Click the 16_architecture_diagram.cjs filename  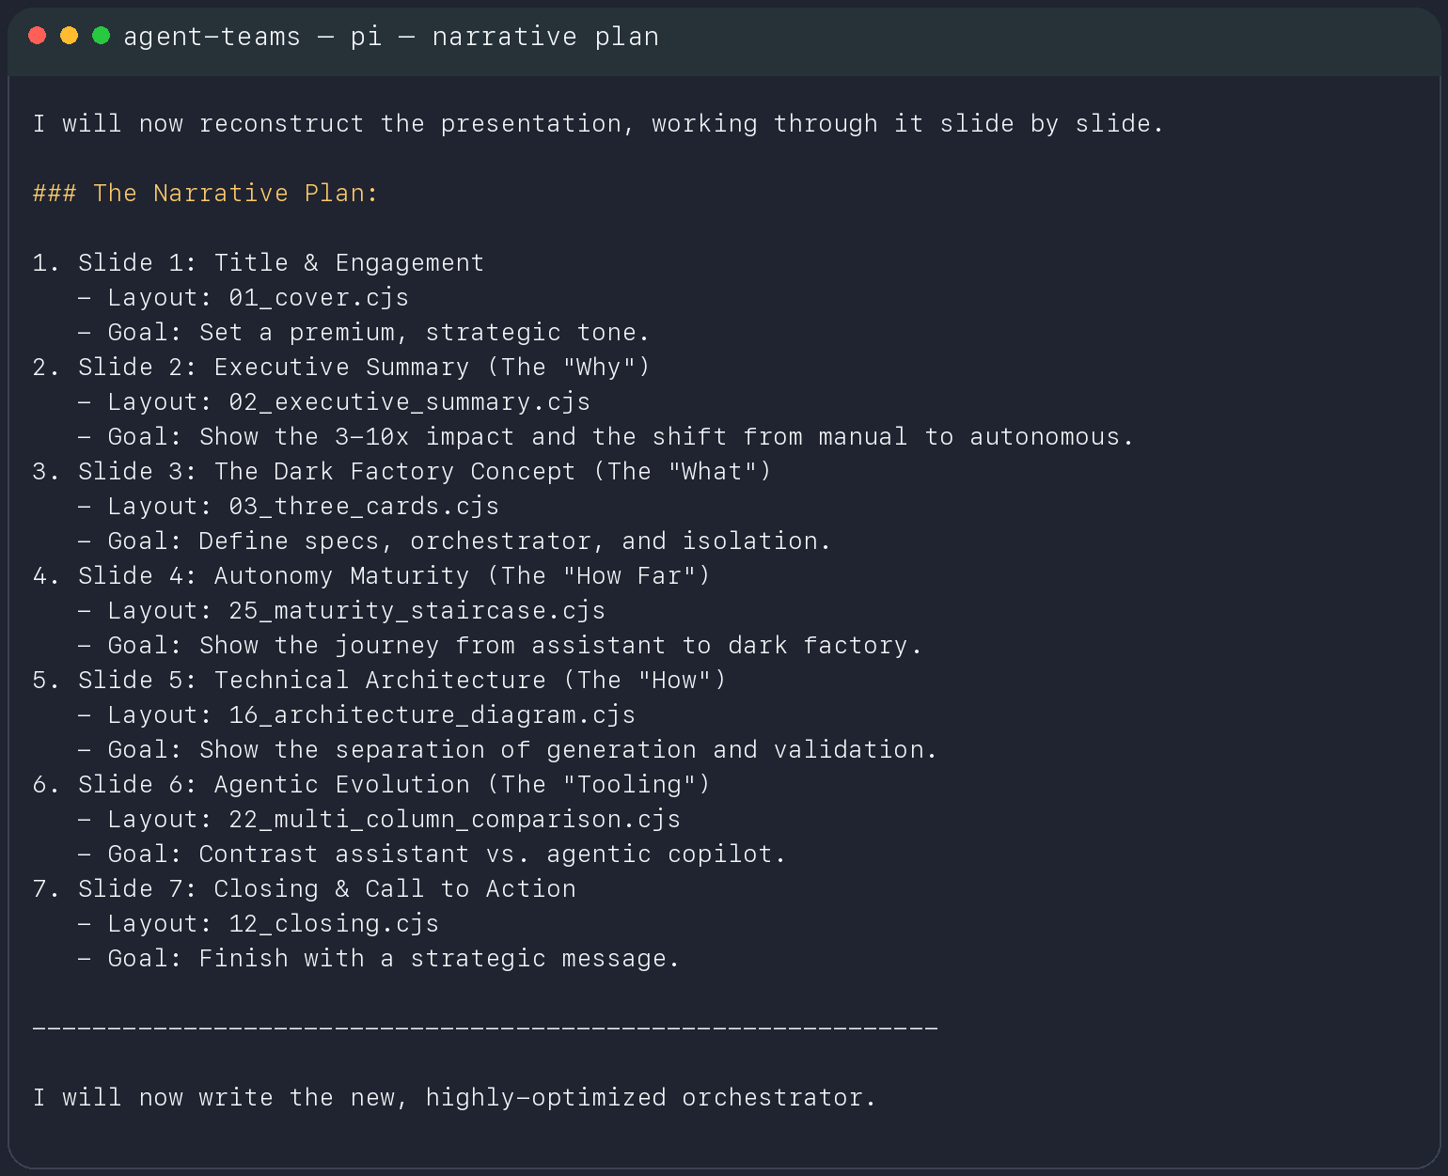coord(432,715)
